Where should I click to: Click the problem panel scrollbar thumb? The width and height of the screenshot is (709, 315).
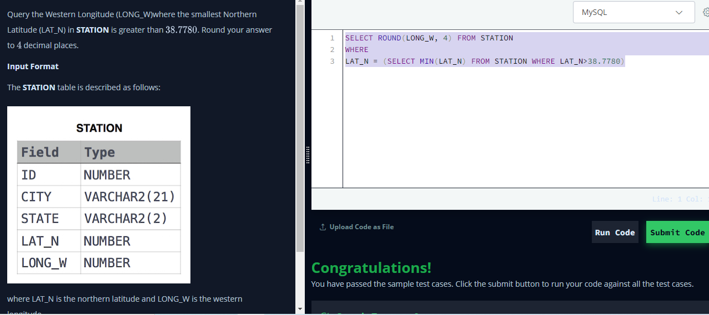point(300,128)
